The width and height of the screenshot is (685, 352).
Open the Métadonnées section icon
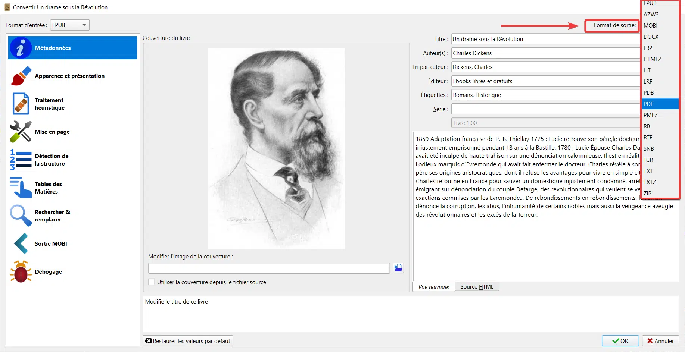(21, 48)
